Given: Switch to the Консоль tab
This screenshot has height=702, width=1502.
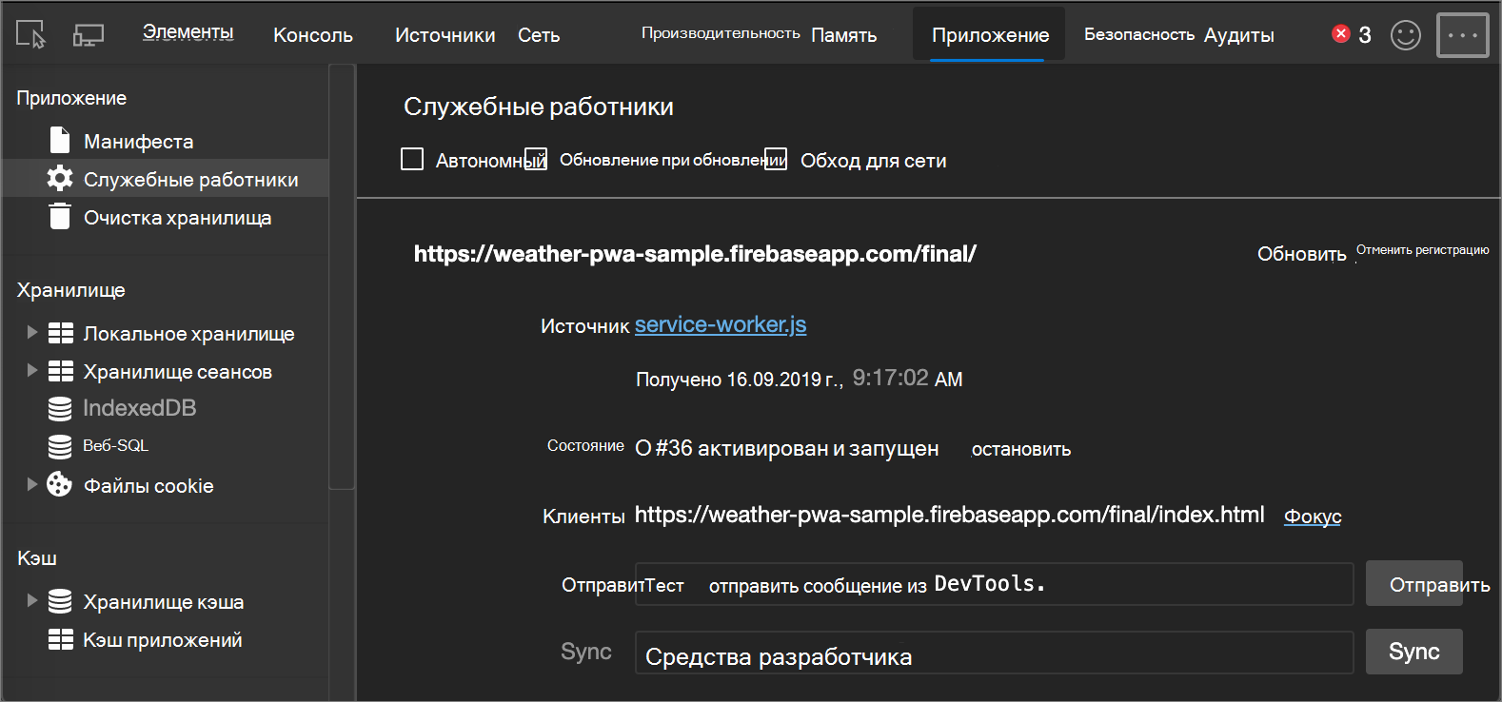Looking at the screenshot, I should pos(313,35).
